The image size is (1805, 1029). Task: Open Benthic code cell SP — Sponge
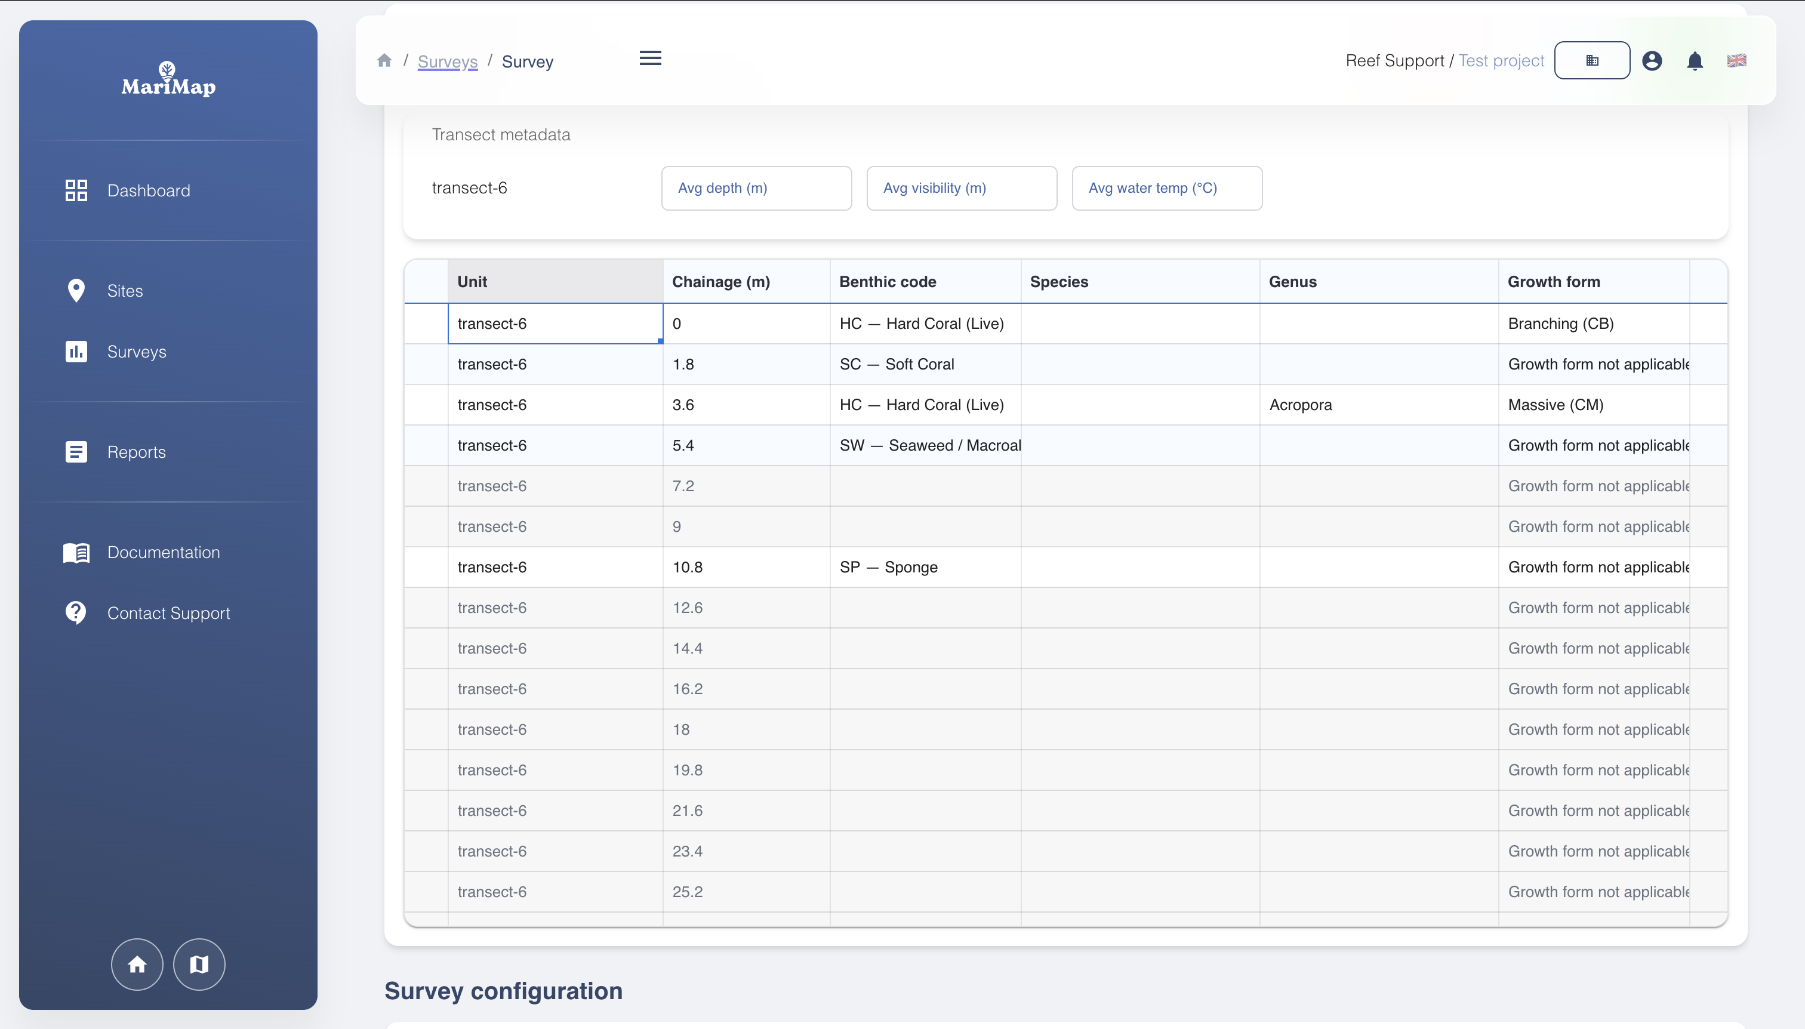pyautogui.click(x=925, y=568)
